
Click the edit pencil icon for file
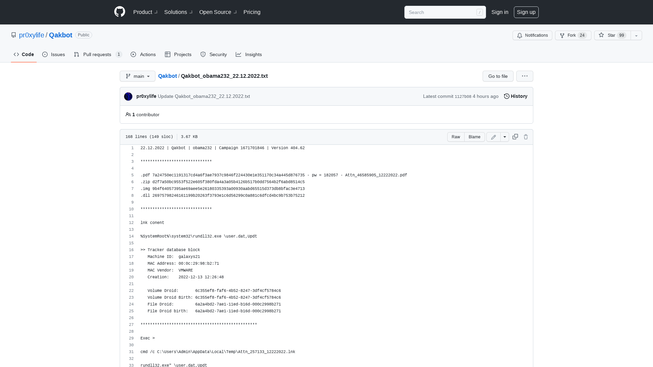coord(493,137)
